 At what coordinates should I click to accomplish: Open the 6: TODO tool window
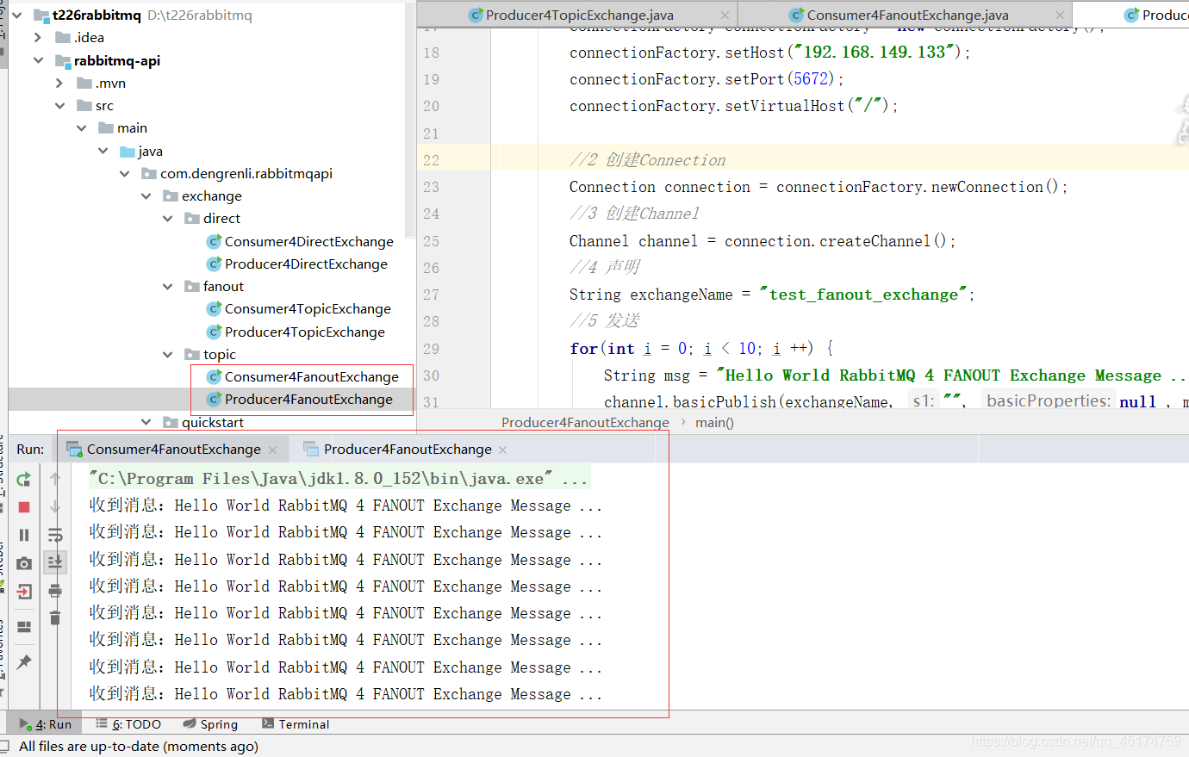tap(128, 724)
